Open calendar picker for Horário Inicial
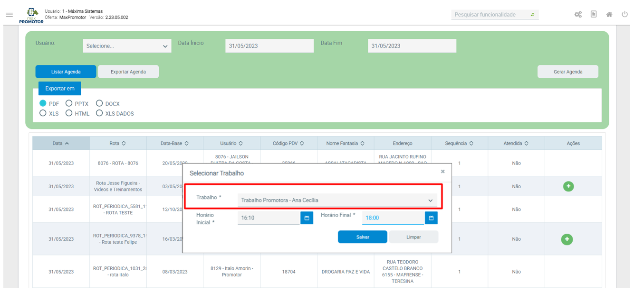Image resolution: width=634 pixels, height=292 pixels. click(x=307, y=218)
